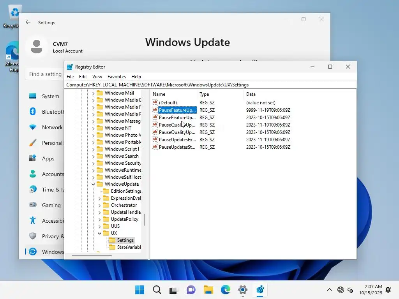Select the Windows Search folder icon
Viewport: 399px width, 299px height.
click(x=100, y=156)
